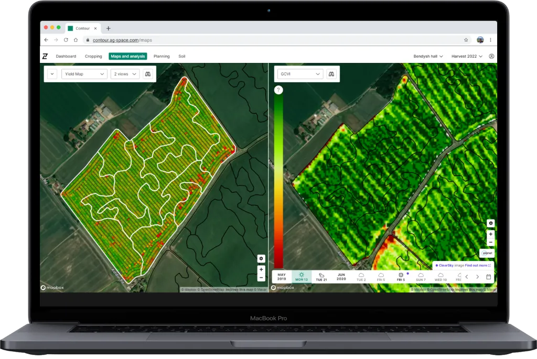Screen dimensions: 537x359
Task: Expand the left map collapse chevron
Action: tap(52, 74)
